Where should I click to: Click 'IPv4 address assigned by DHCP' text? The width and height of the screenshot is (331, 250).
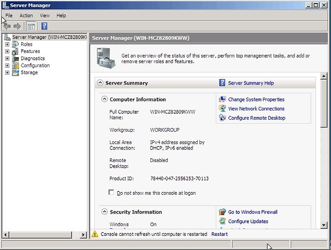(x=177, y=145)
